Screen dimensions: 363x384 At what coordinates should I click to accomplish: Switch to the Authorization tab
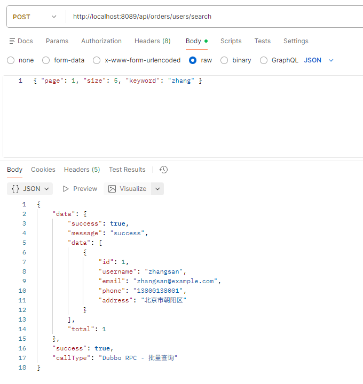pos(101,41)
